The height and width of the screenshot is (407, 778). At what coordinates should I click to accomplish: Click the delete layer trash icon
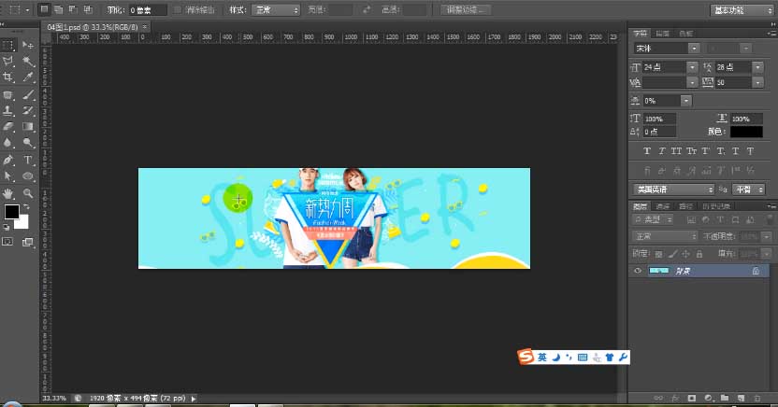[756, 398]
